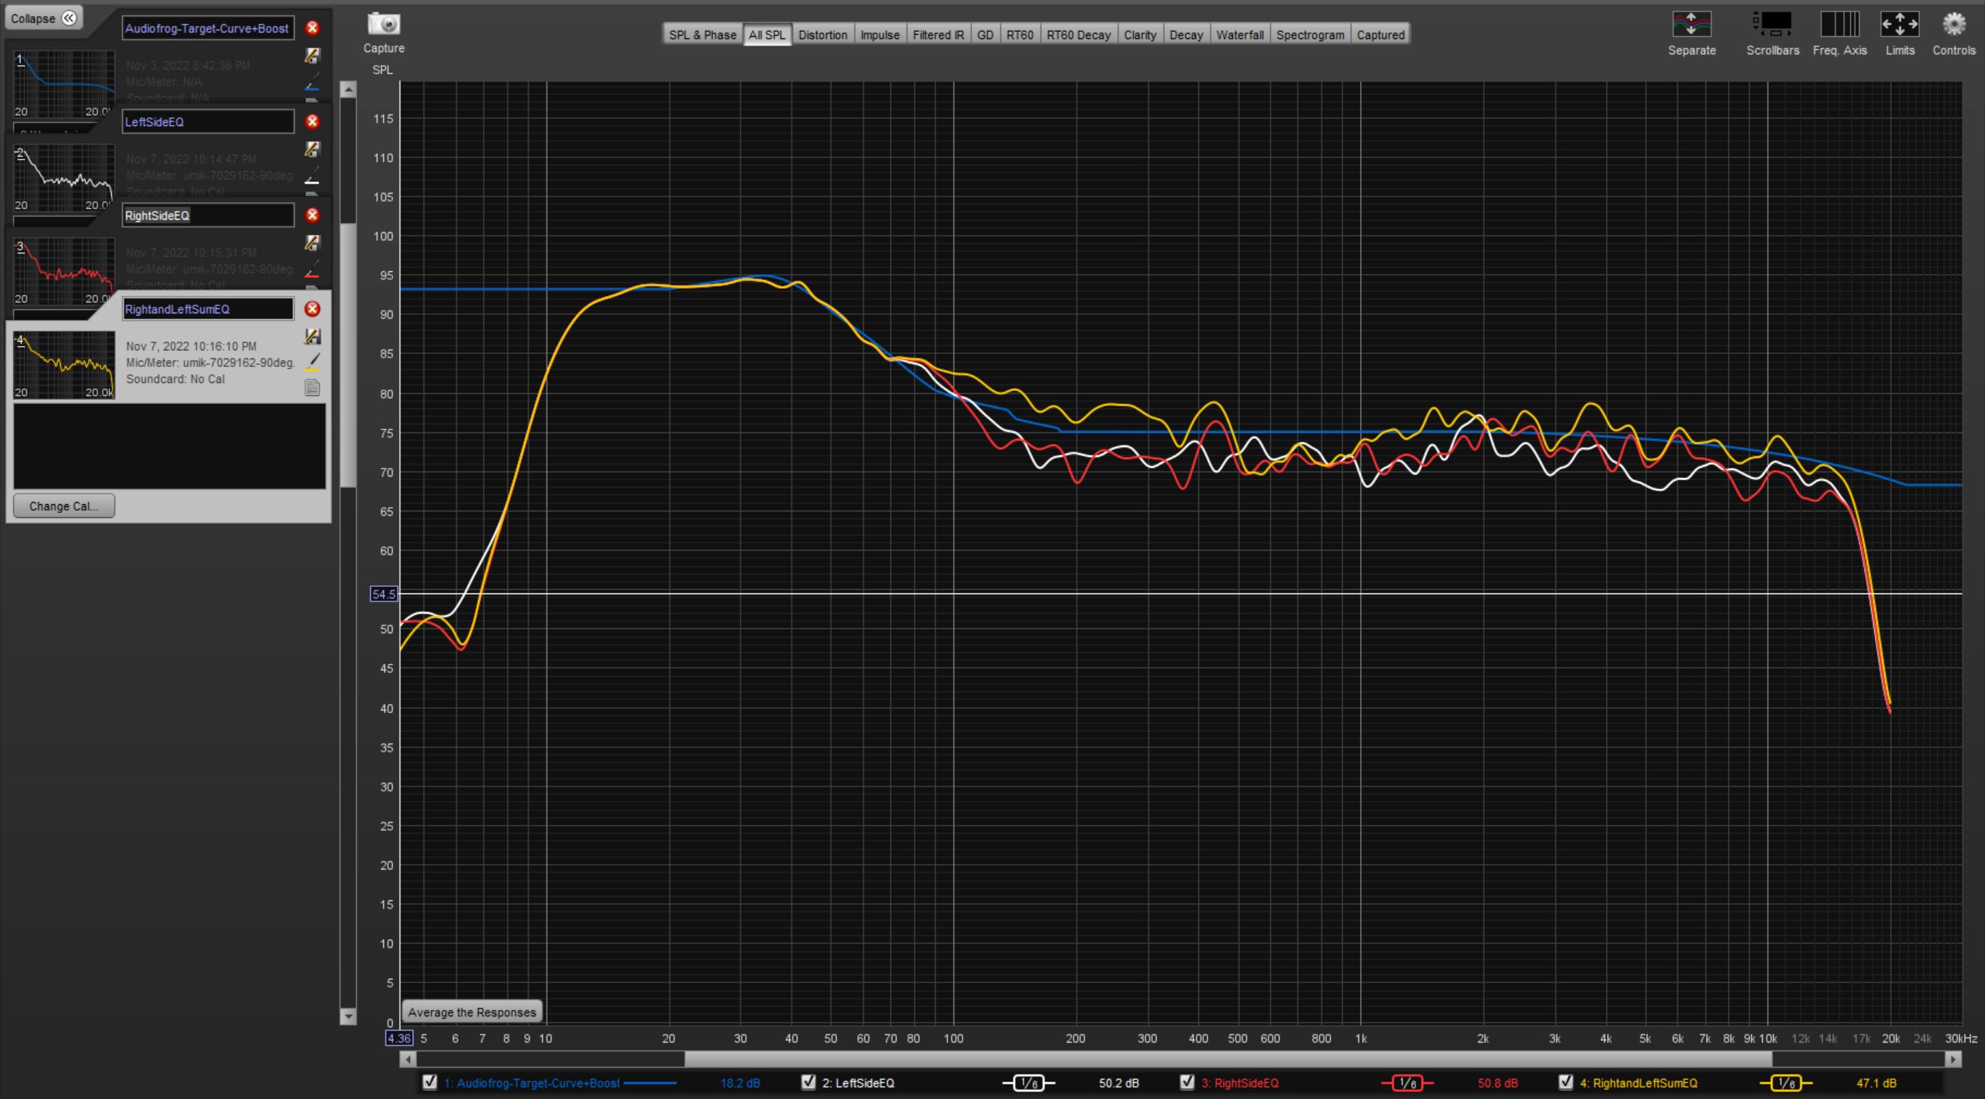This screenshot has height=1099, width=1985.
Task: Click the 47.1 dB legend value
Action: coord(1875,1083)
